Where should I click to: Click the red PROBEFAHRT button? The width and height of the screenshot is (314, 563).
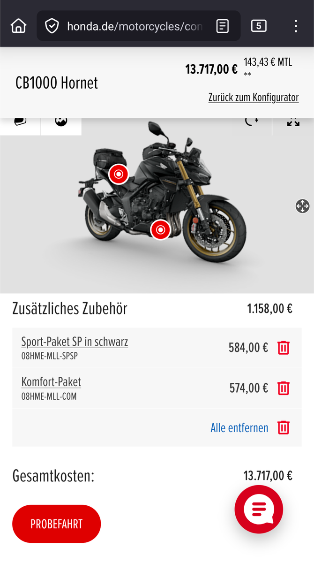57,524
